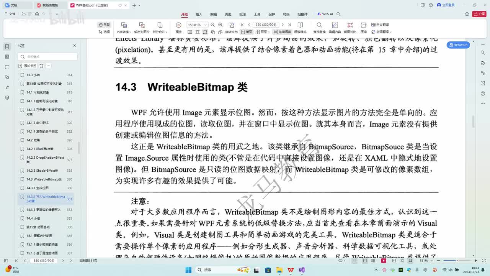Close the 书签 bookmarks panel
490x276 pixels.
tap(75, 46)
